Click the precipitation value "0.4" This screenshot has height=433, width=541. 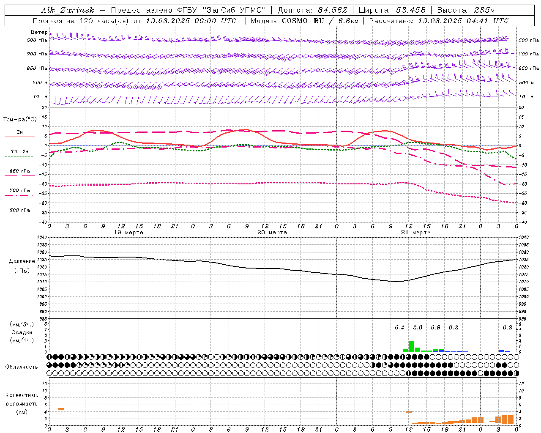pos(399,328)
